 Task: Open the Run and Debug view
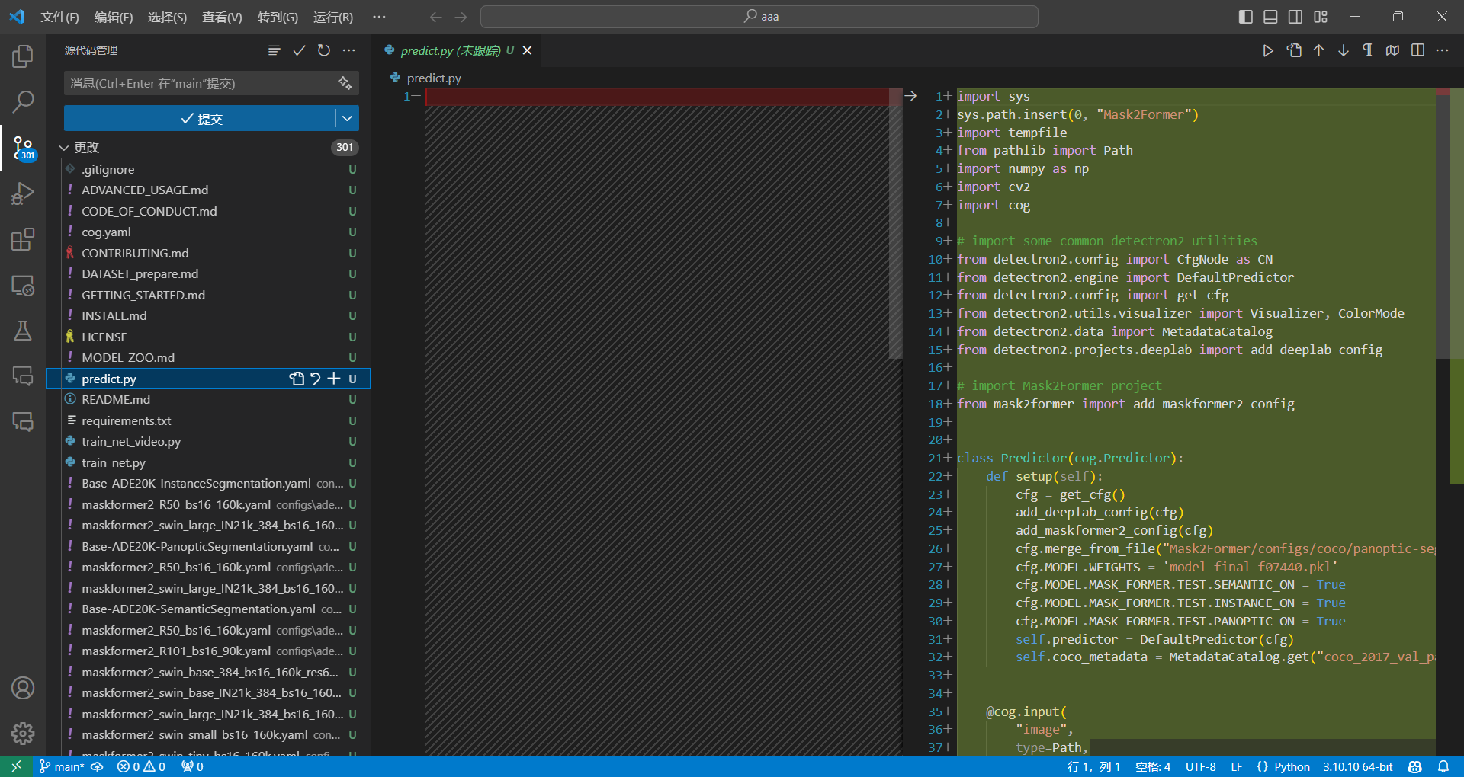(x=23, y=193)
